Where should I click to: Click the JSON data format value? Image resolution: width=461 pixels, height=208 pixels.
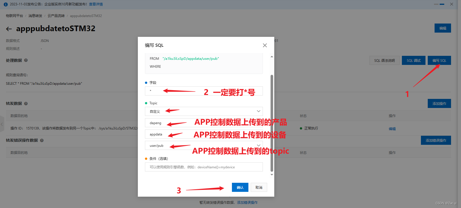(x=45, y=41)
